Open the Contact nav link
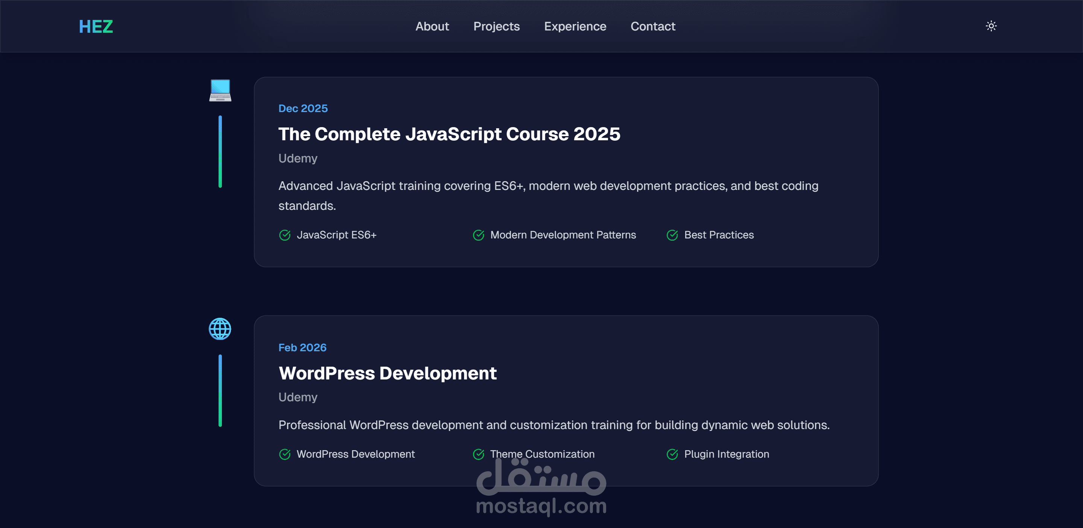 (652, 26)
